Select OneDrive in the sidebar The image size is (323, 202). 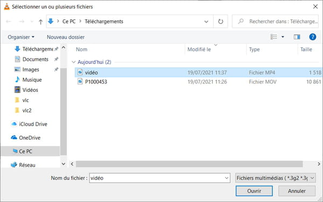click(26, 138)
